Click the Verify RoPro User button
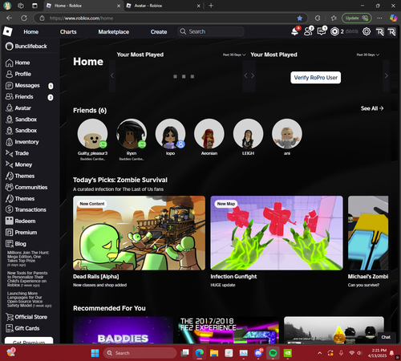The height and width of the screenshot is (361, 401). [x=315, y=78]
